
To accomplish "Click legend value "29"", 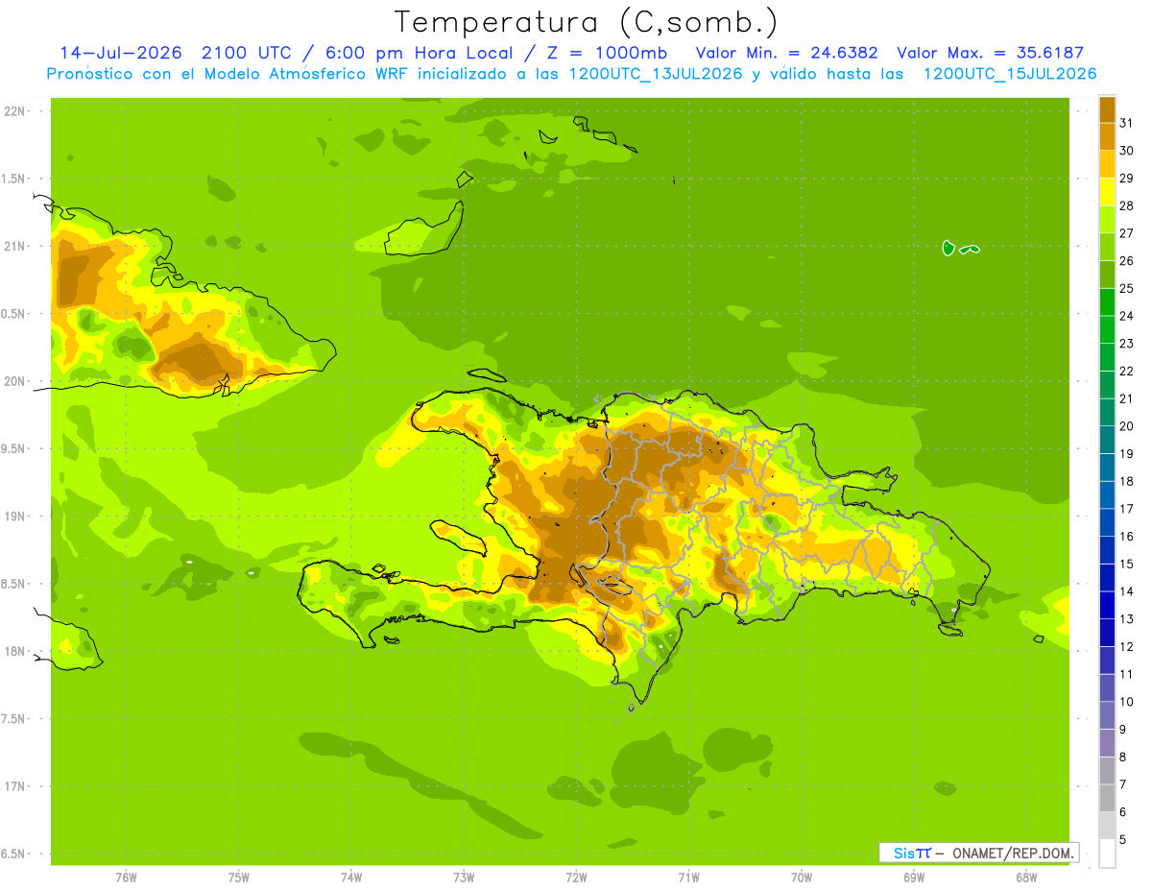I will point(1128,179).
